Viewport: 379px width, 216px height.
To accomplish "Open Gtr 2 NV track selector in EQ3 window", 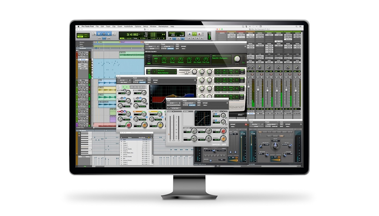I will pos(123,80).
